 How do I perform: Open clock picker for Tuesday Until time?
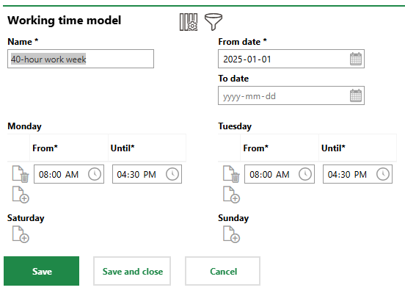coord(383,174)
